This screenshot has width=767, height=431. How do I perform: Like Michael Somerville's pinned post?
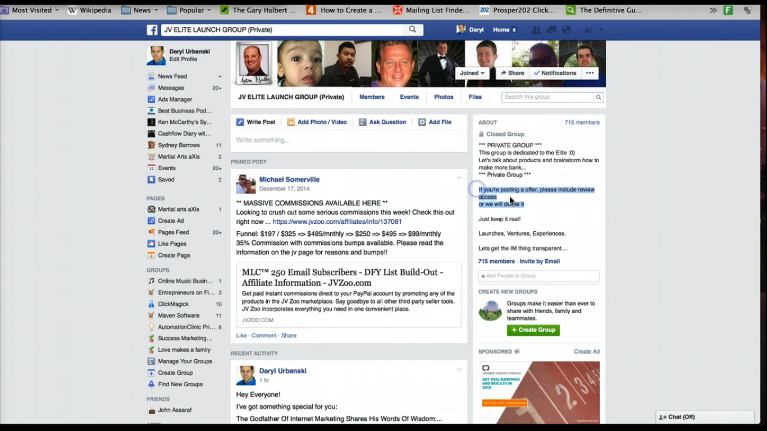coord(241,336)
